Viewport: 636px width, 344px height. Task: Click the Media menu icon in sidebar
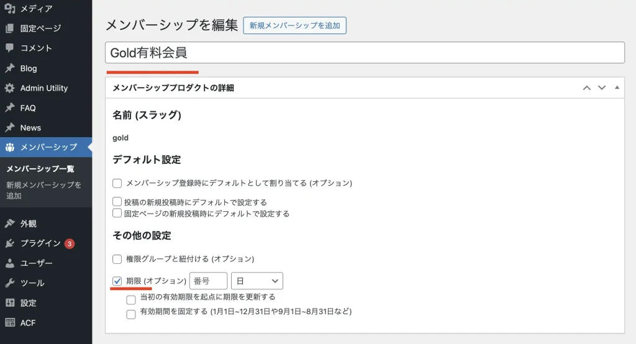click(9, 9)
